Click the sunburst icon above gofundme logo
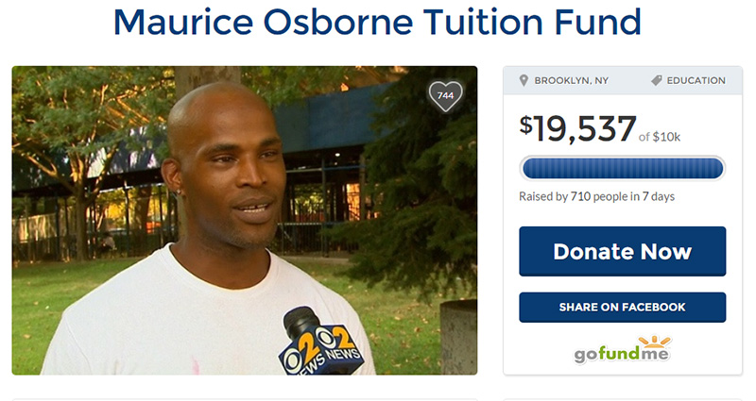 pos(654,342)
